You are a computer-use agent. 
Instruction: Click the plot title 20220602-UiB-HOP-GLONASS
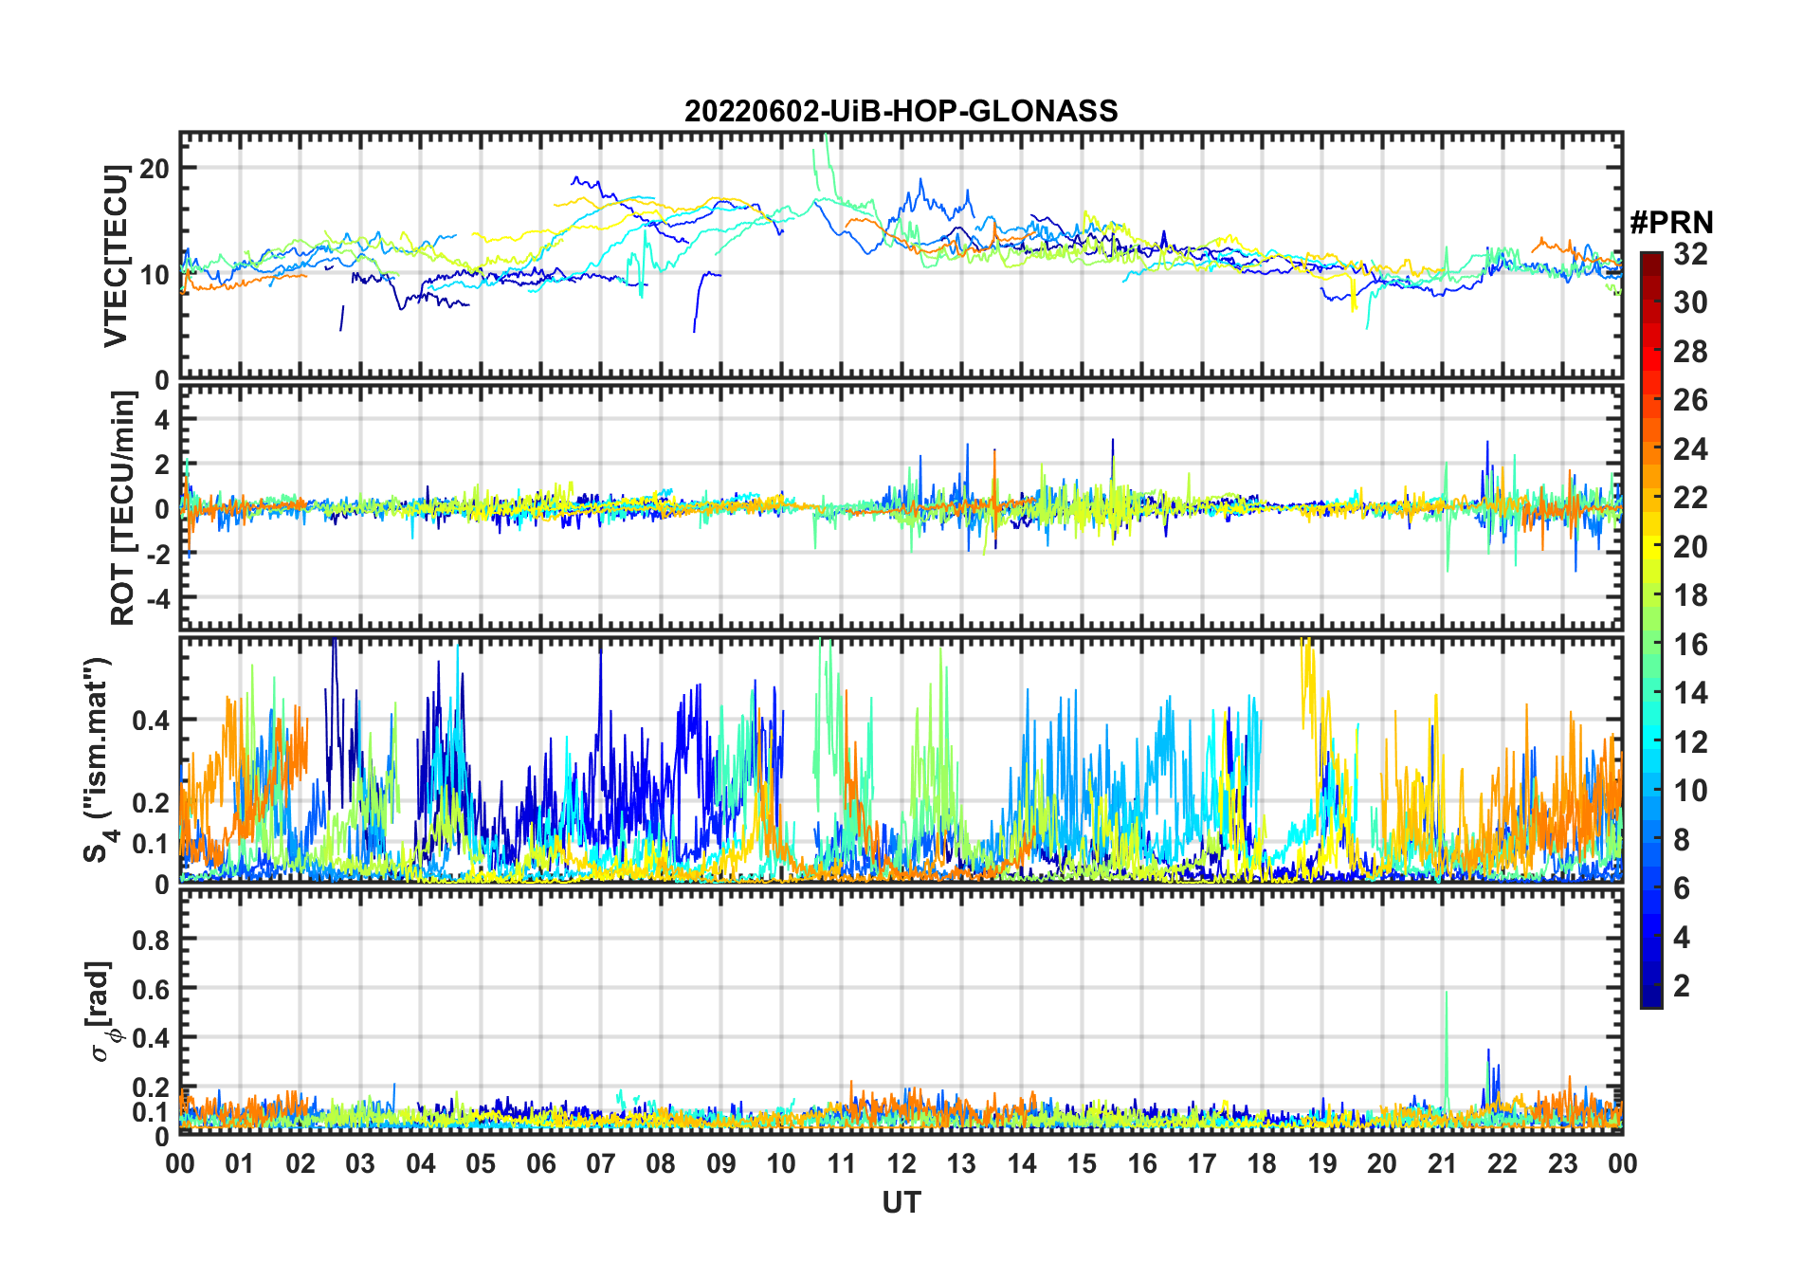pos(901,112)
